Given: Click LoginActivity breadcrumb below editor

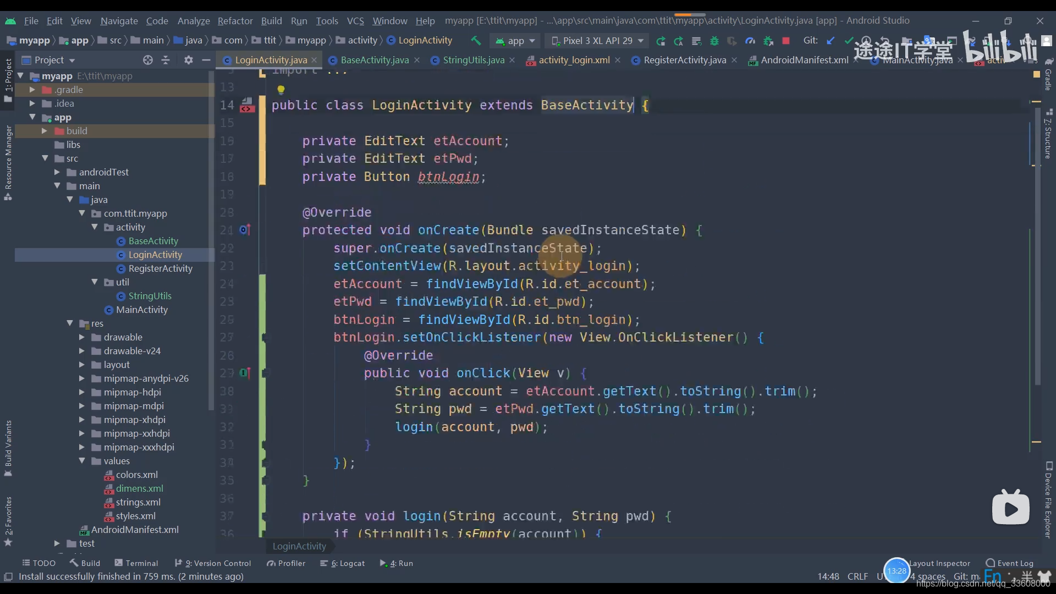Looking at the screenshot, I should pyautogui.click(x=299, y=546).
